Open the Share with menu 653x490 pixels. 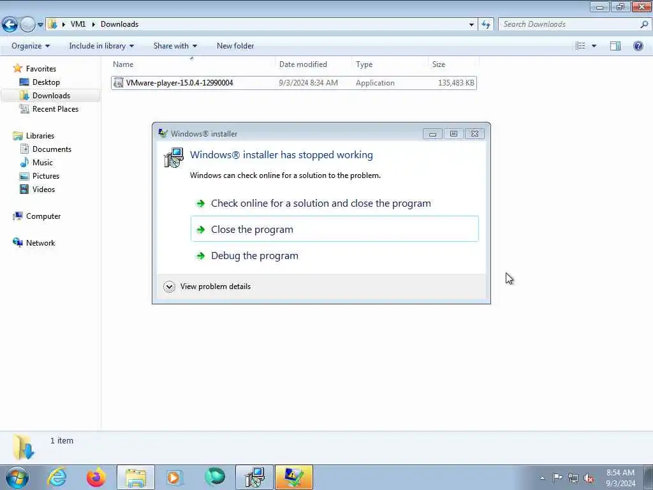175,46
